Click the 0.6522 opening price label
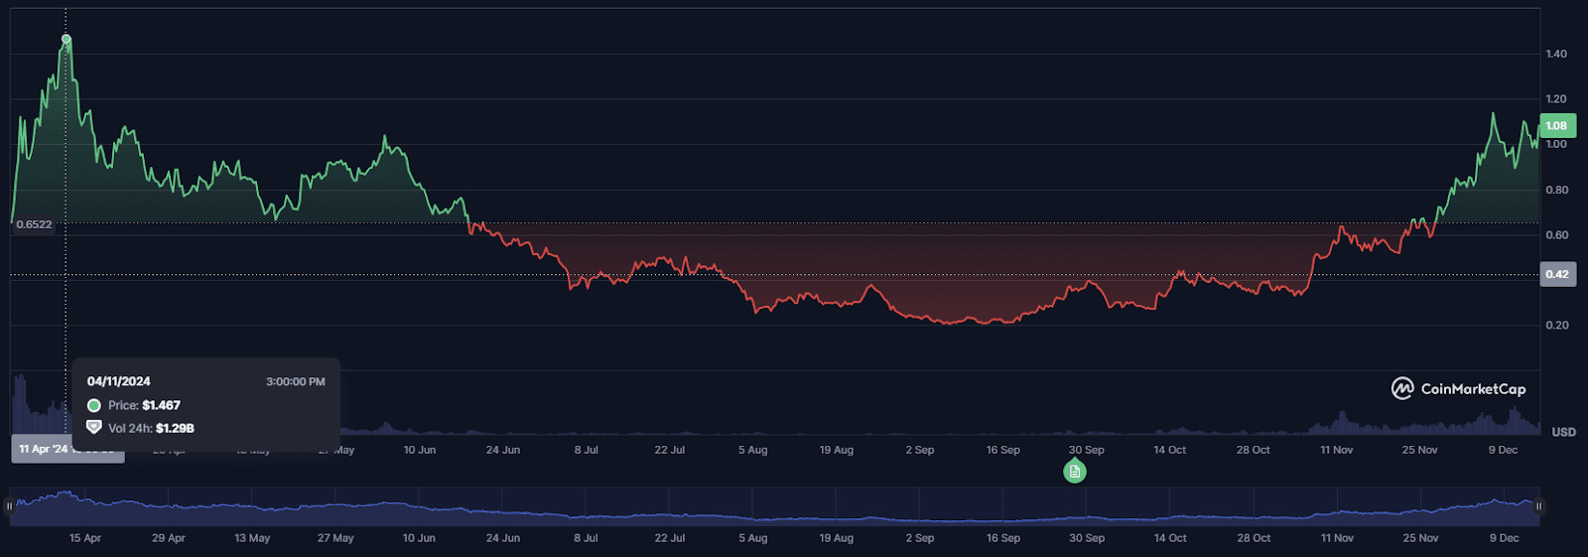The width and height of the screenshot is (1588, 557). point(34,224)
